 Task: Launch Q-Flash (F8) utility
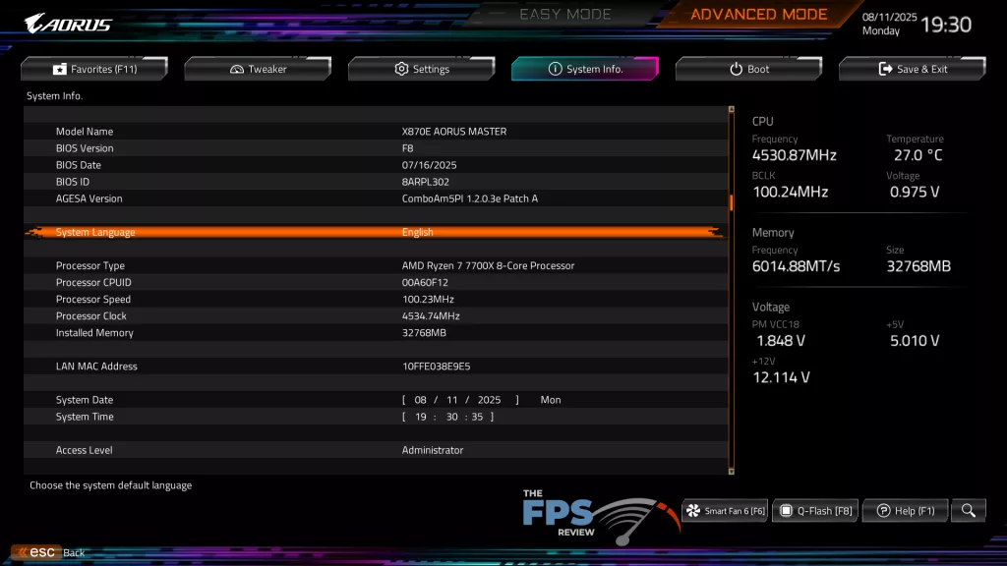815,511
